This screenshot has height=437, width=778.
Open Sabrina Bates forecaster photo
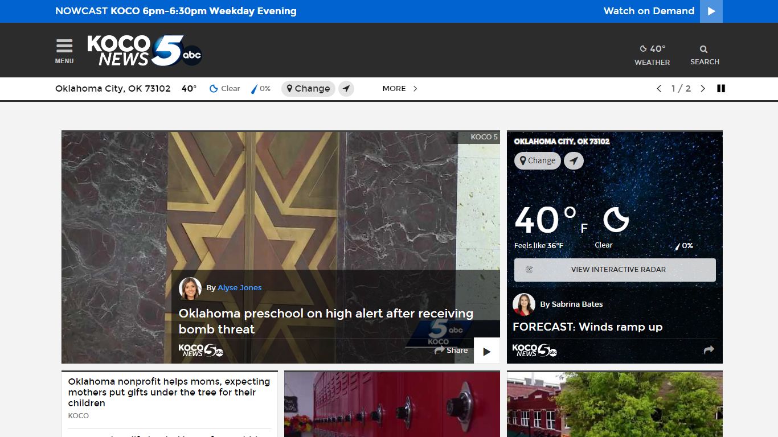[524, 304]
